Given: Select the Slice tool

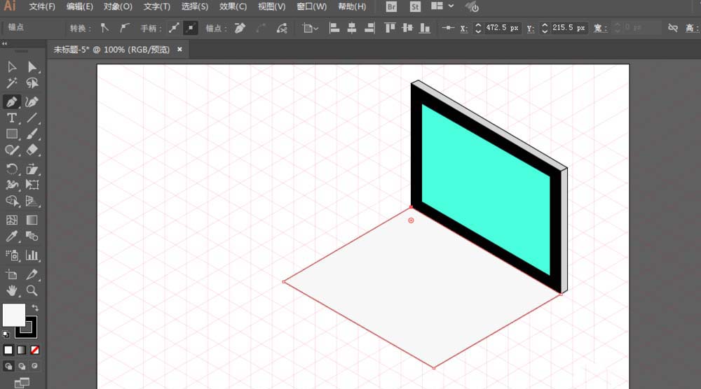Looking at the screenshot, I should [x=32, y=274].
